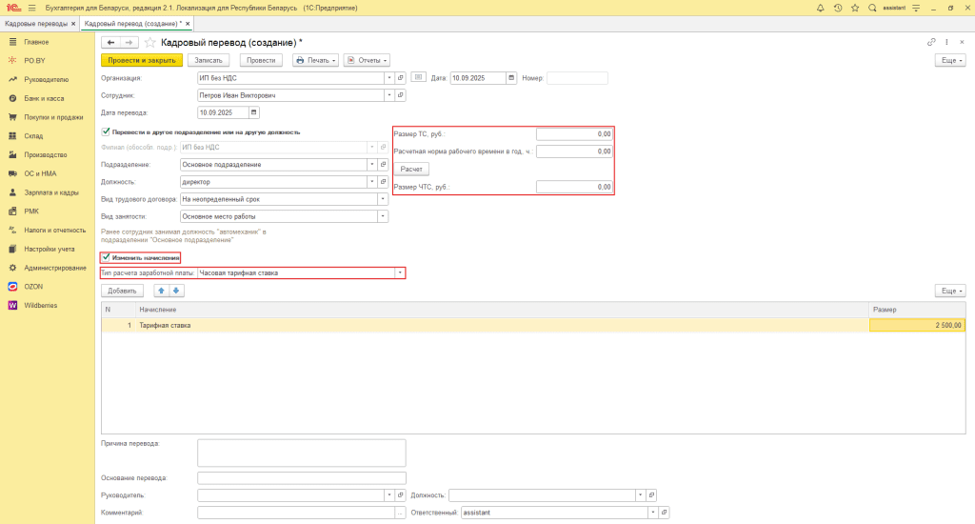The width and height of the screenshot is (975, 524).
Task: Click Провести и закрыть button
Action: 142,60
